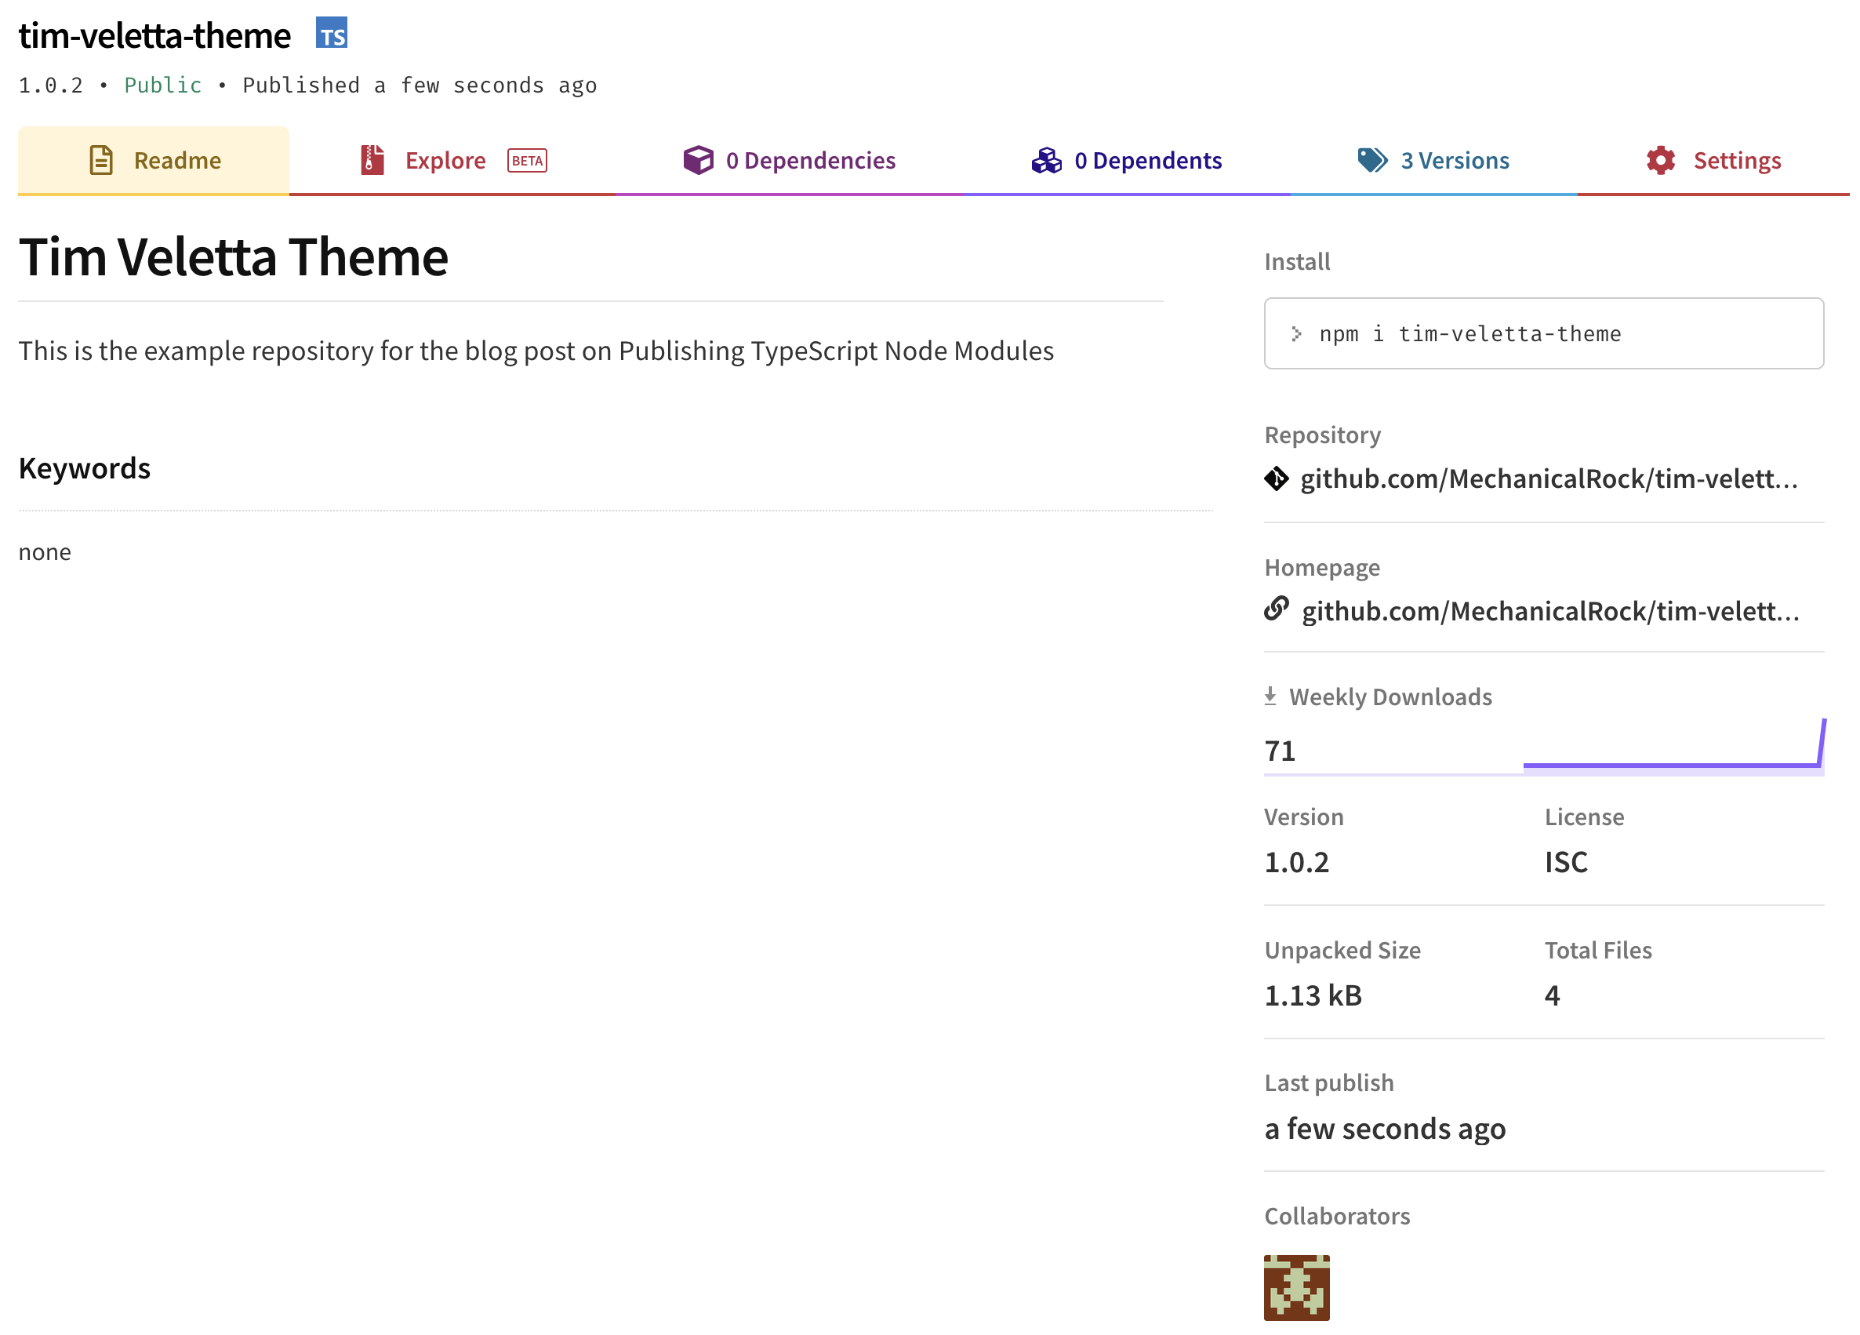Copy the npm i tim-veletta-theme command
The width and height of the screenshot is (1860, 1335).
point(1543,333)
